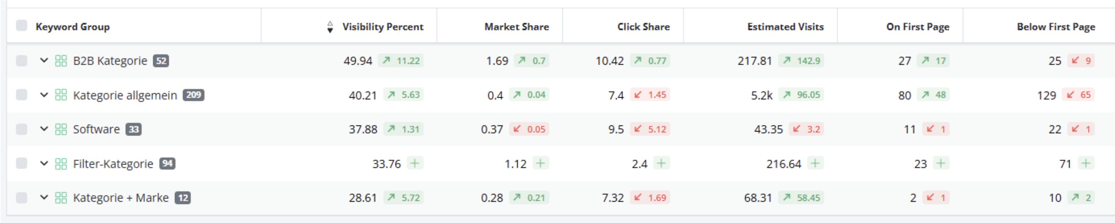This screenshot has width=1115, height=223.
Task: Click the Filter-Kategorie group grid icon
Action: click(61, 164)
